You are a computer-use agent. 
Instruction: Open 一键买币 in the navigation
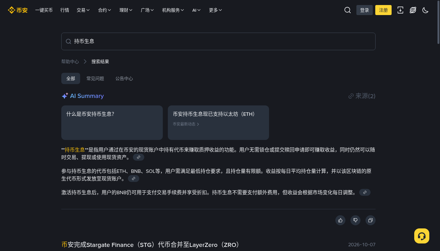44,10
